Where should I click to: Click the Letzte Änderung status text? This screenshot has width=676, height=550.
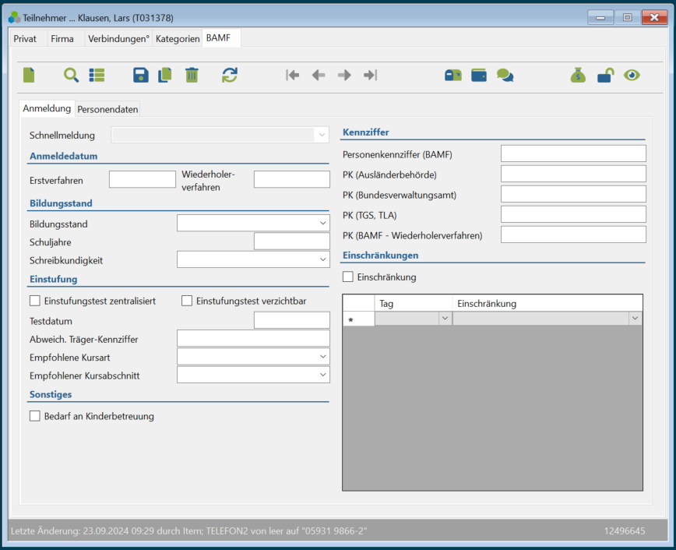pos(188,531)
